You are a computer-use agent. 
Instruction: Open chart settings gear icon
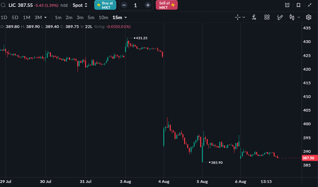308,17
